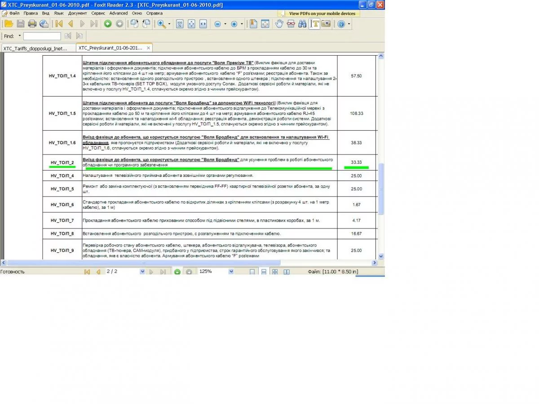Go to first page in status bar
The height and width of the screenshot is (404, 539).
pyautogui.click(x=87, y=272)
